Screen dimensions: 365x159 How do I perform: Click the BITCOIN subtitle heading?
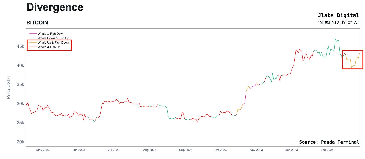37,23
